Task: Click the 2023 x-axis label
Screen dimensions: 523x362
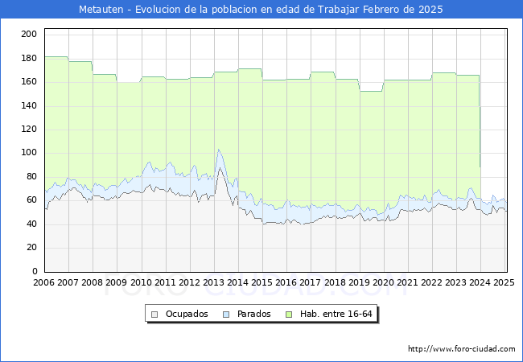Action: (x=455, y=282)
